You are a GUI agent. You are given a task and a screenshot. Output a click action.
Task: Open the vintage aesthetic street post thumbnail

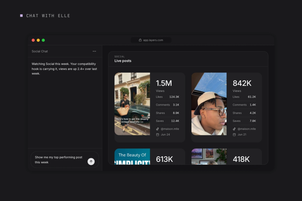(132, 104)
